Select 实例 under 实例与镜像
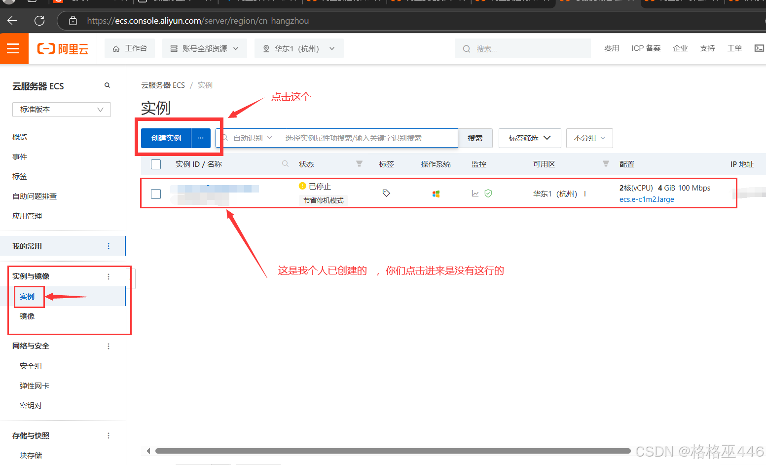This screenshot has width=766, height=465. point(27,297)
